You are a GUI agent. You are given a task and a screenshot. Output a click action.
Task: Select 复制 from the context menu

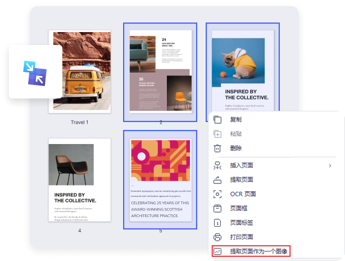pyautogui.click(x=236, y=120)
